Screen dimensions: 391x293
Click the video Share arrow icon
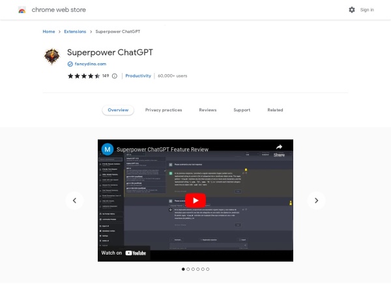click(279, 146)
